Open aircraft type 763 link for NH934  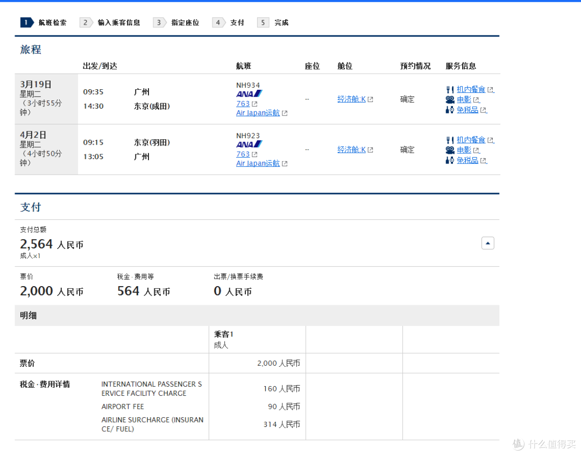click(x=243, y=104)
